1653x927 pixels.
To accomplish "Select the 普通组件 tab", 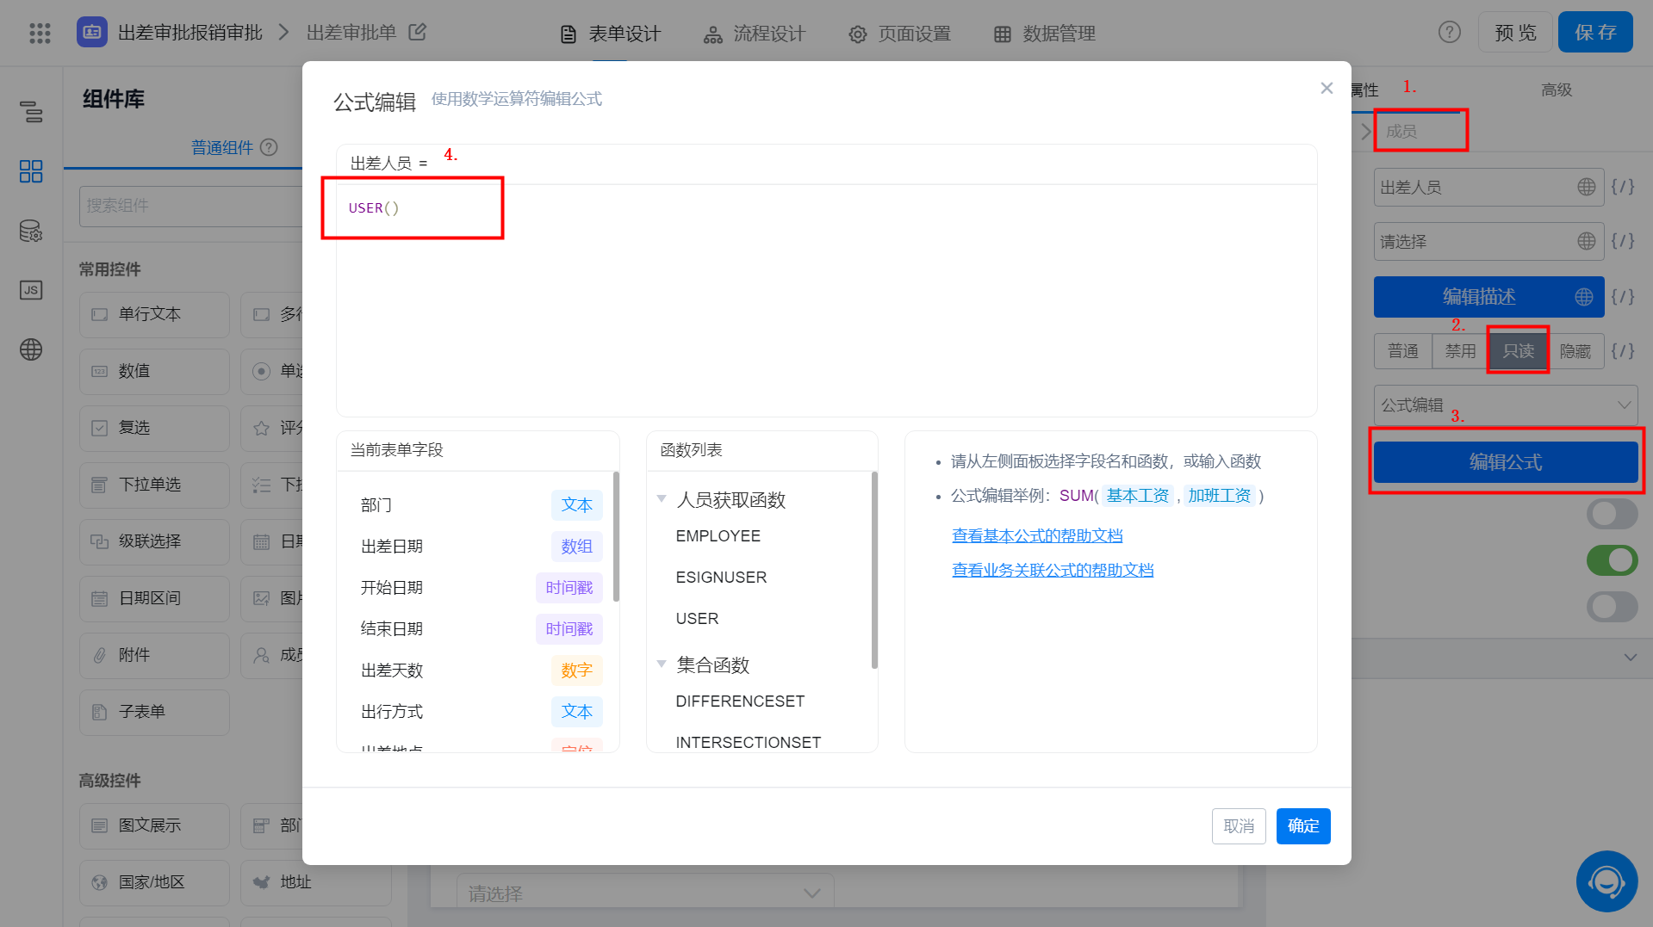I will pos(222,147).
